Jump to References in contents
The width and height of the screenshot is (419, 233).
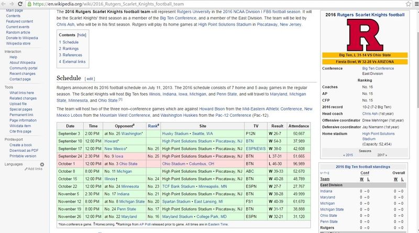(x=71, y=55)
